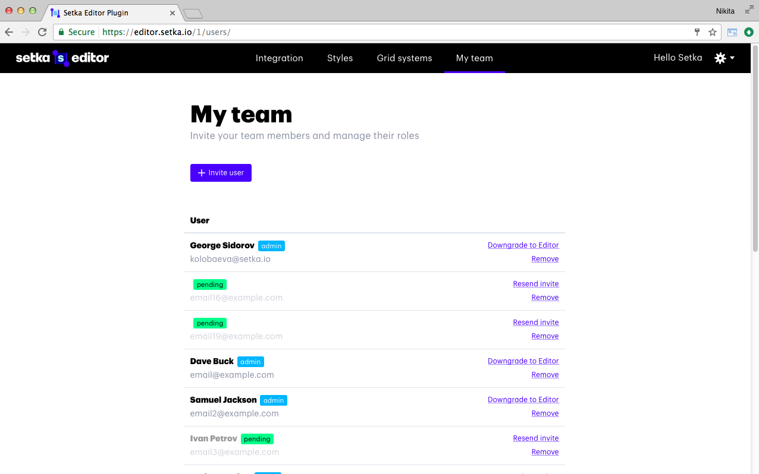
Task: Remove George Sidorov from the team
Action: pyautogui.click(x=545, y=259)
